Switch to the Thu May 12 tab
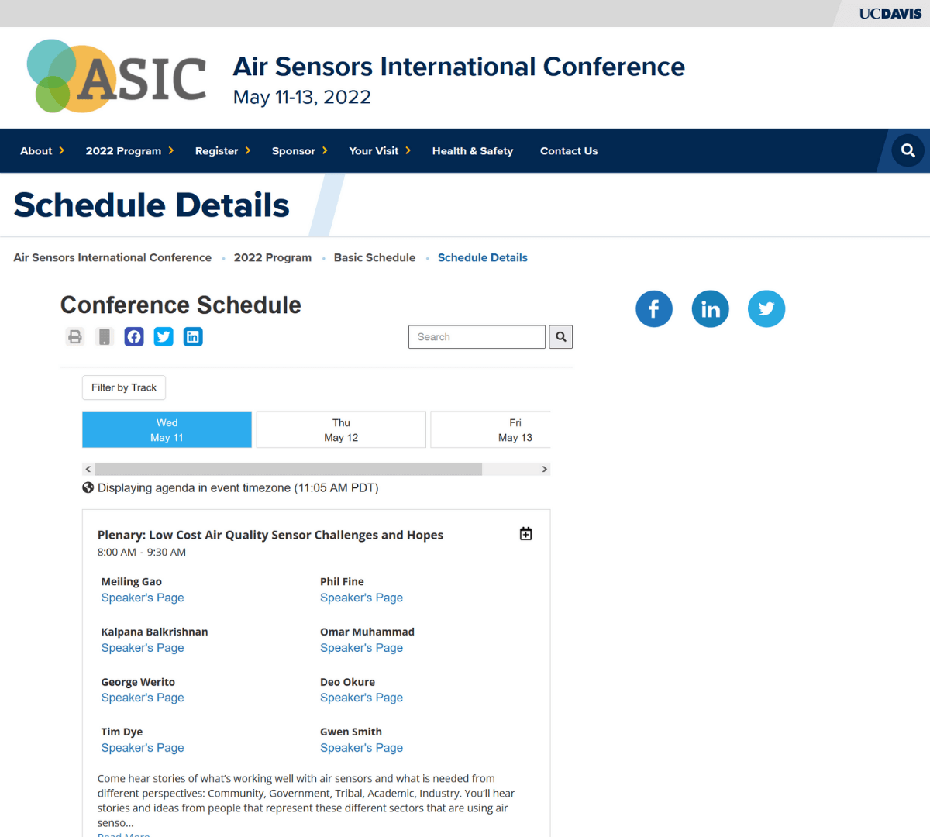 341,430
